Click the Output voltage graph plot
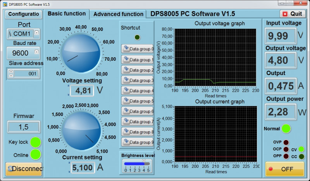The image size is (310, 181). pyautogui.click(x=215, y=58)
